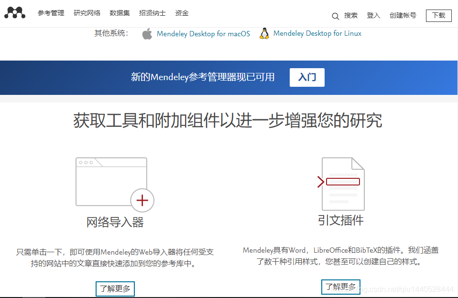Open the 资金 menu item
The width and height of the screenshot is (458, 298).
click(182, 13)
